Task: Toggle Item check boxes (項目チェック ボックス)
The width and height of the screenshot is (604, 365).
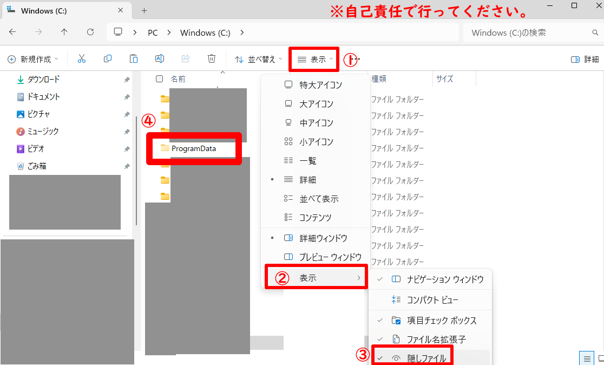Action: 430,320
